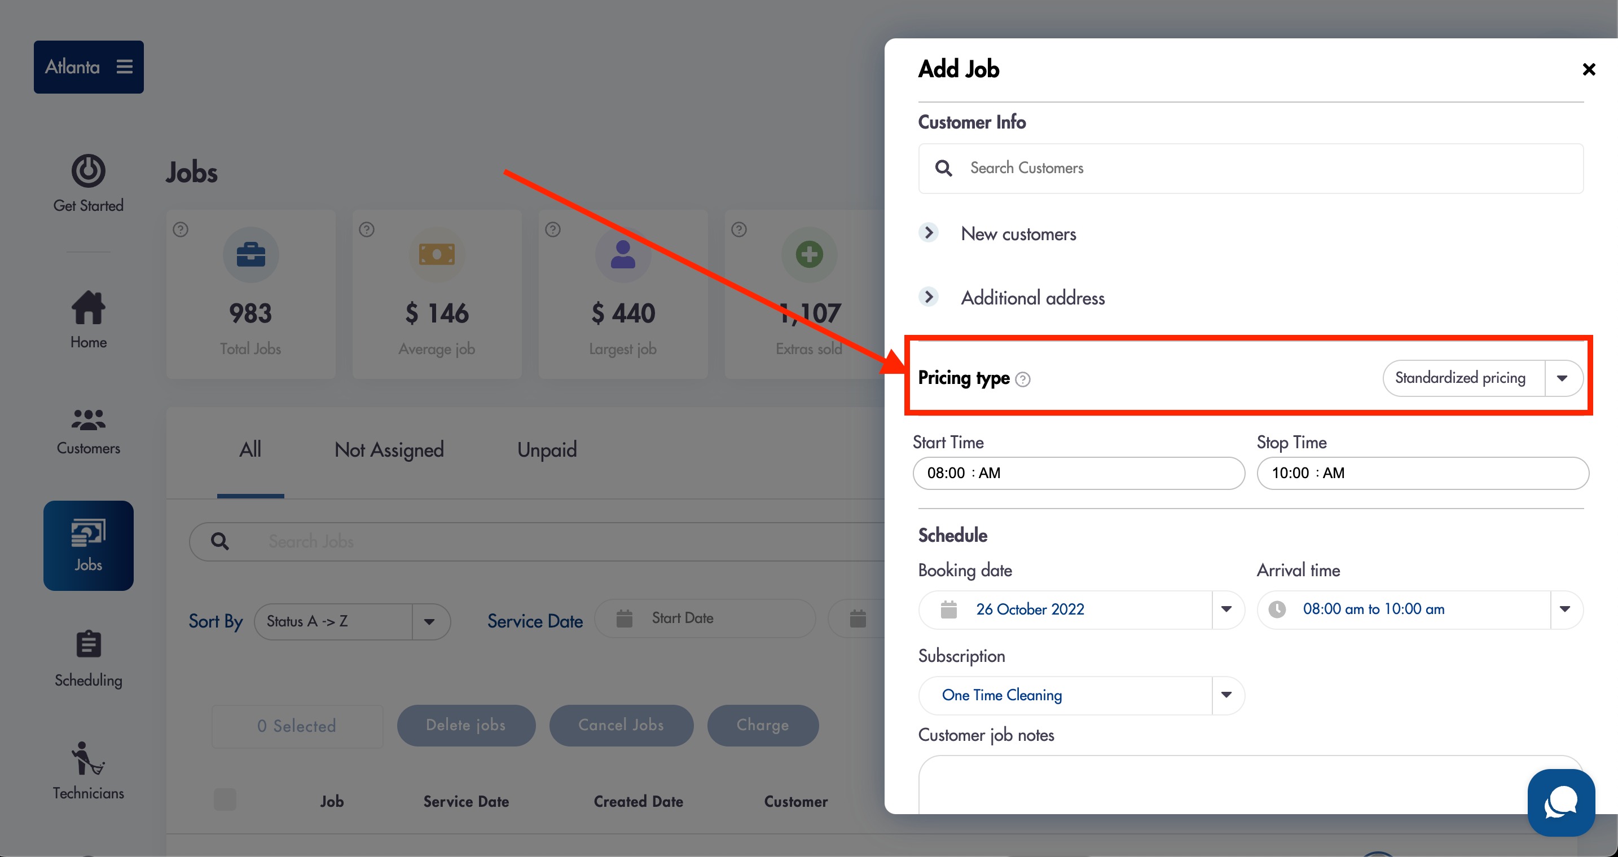Open the One Time Cleaning subscription dropdown
This screenshot has width=1618, height=857.
tap(1081, 695)
